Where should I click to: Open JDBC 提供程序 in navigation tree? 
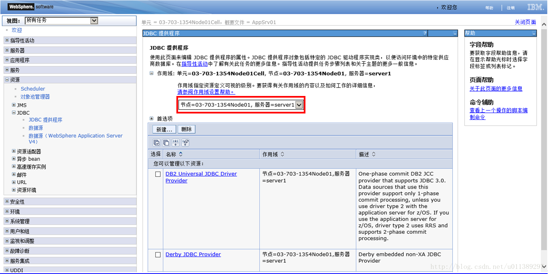click(45, 120)
